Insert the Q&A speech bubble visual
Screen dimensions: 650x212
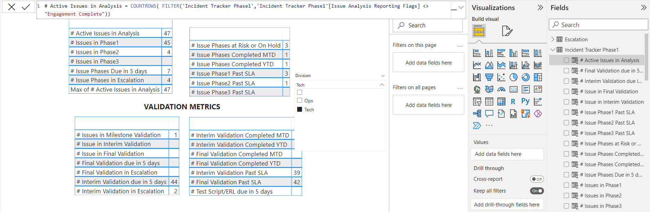[489, 114]
